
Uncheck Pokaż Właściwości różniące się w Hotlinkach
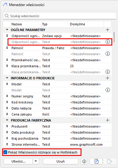tap(5, 152)
